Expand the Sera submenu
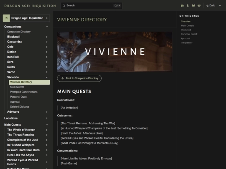Screen dimensions: 226x169 click(47, 62)
